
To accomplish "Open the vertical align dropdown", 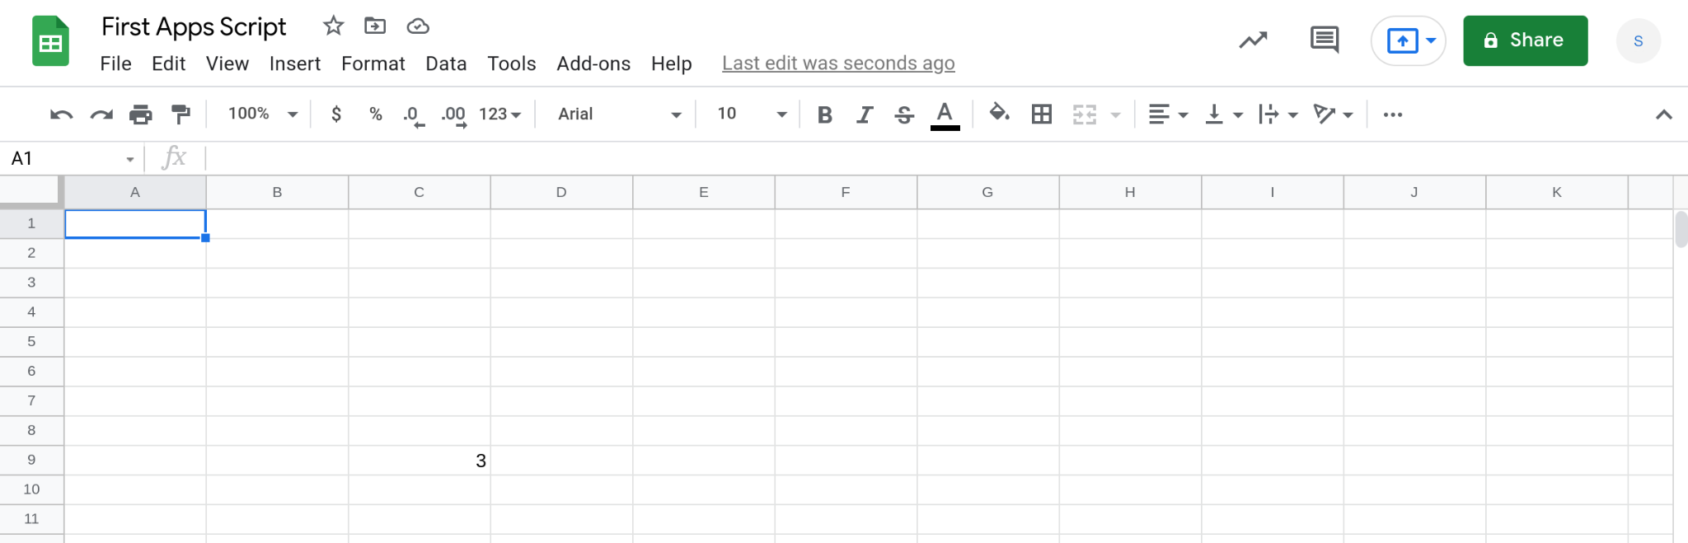I will pos(1223,115).
